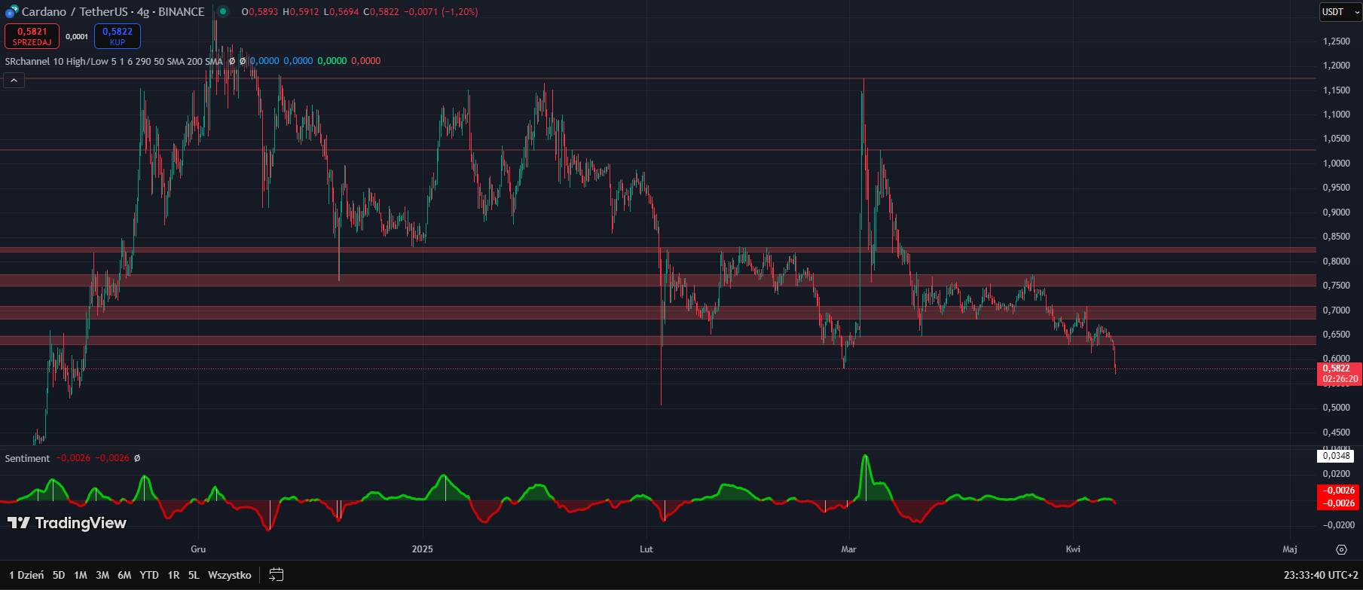
Task: Collapse the indicator legend with chevron
Action: tap(14, 80)
